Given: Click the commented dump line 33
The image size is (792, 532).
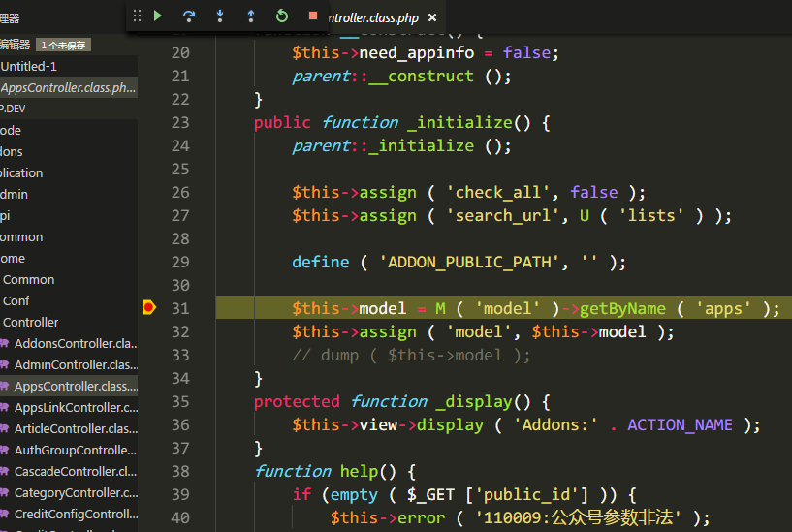Looking at the screenshot, I should click(x=411, y=356).
